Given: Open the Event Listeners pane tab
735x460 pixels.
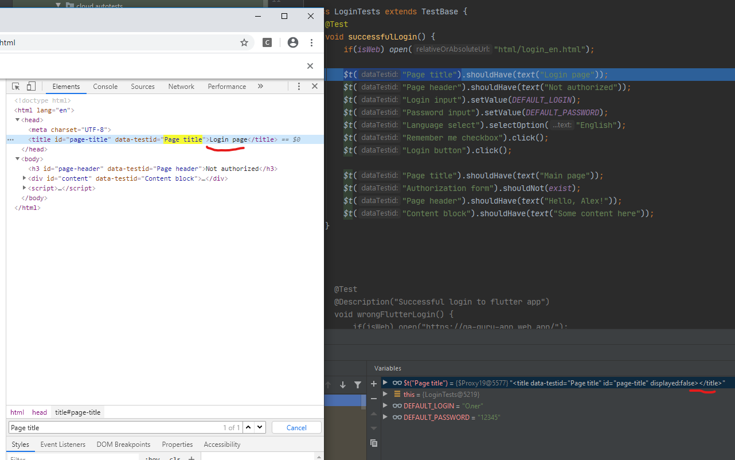Looking at the screenshot, I should [x=62, y=445].
